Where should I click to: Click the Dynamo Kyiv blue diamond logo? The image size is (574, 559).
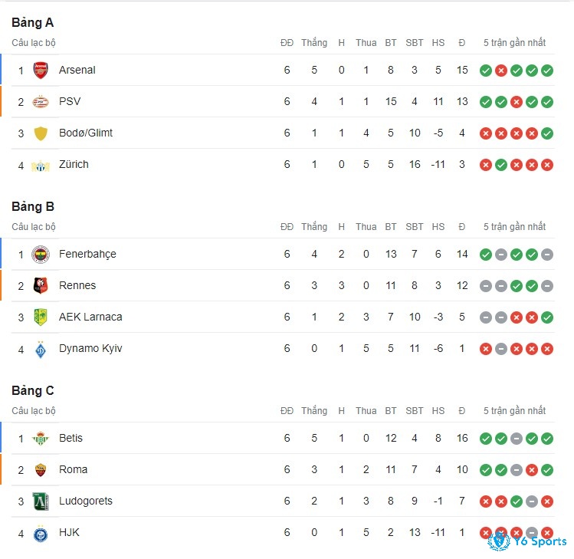click(x=41, y=349)
